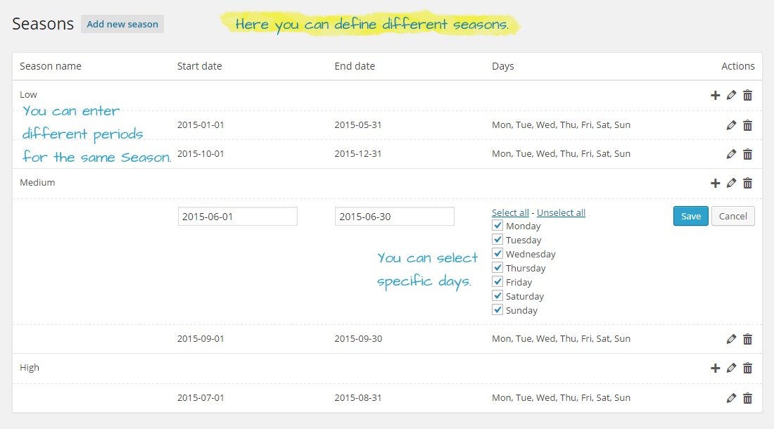This screenshot has height=429, width=774.
Task: Add a new period to Low season
Action: coord(715,95)
